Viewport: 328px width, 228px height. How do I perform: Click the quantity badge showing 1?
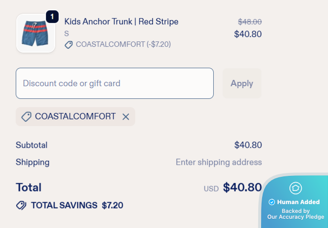click(x=52, y=17)
